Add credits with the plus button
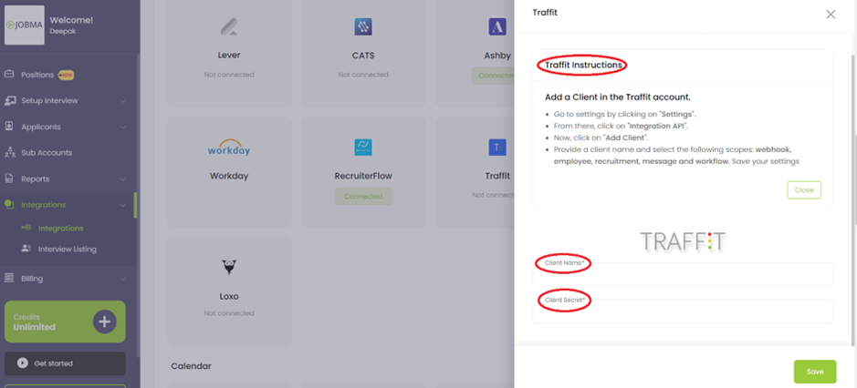Screen dimensions: 857x388 pyautogui.click(x=104, y=322)
